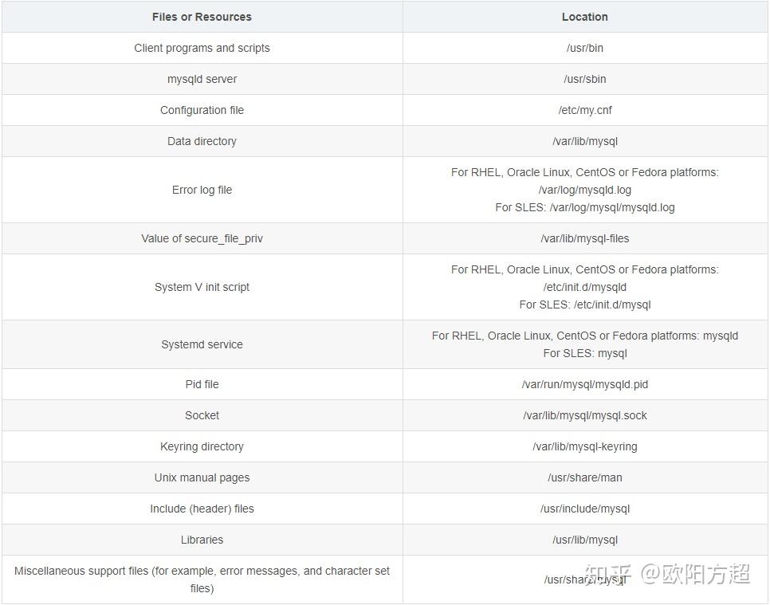Select the /usr/bin location cell
Screen dimensions: 770x605
tap(584, 48)
